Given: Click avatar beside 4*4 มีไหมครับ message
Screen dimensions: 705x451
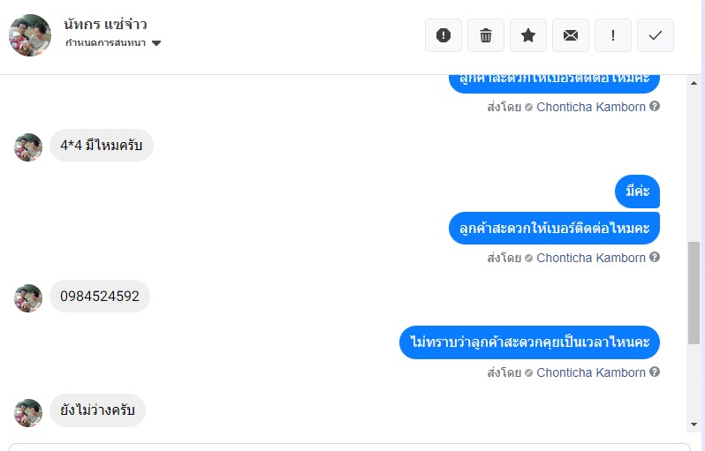Looking at the screenshot, I should pos(28,147).
